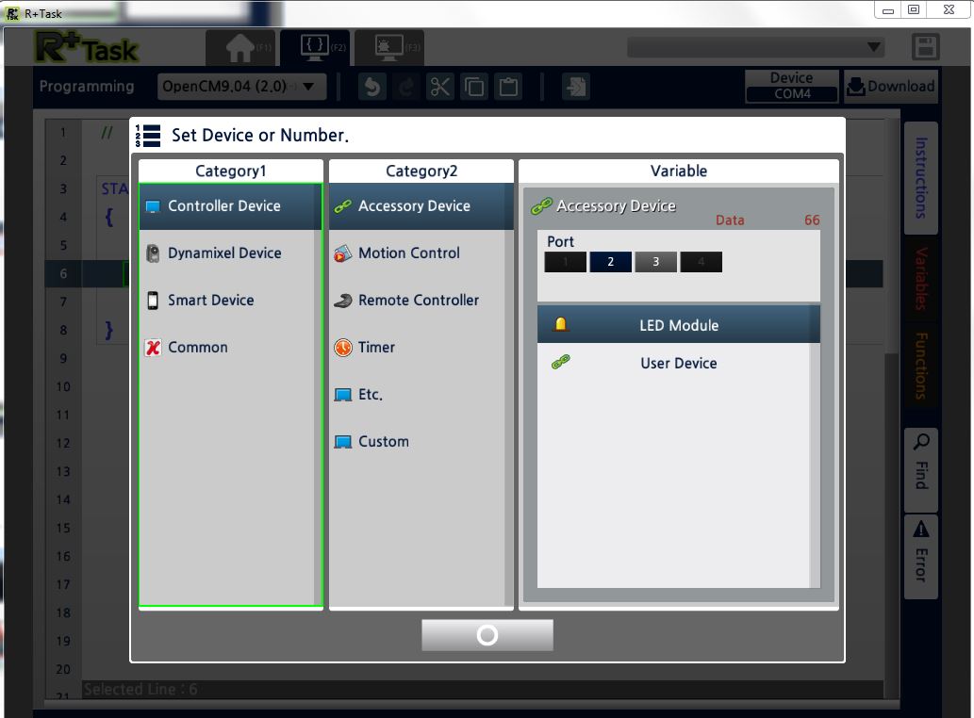This screenshot has width=974, height=718.
Task: Click the Download button
Action: coord(890,87)
